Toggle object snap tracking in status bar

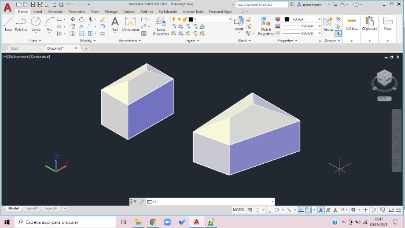(x=301, y=210)
